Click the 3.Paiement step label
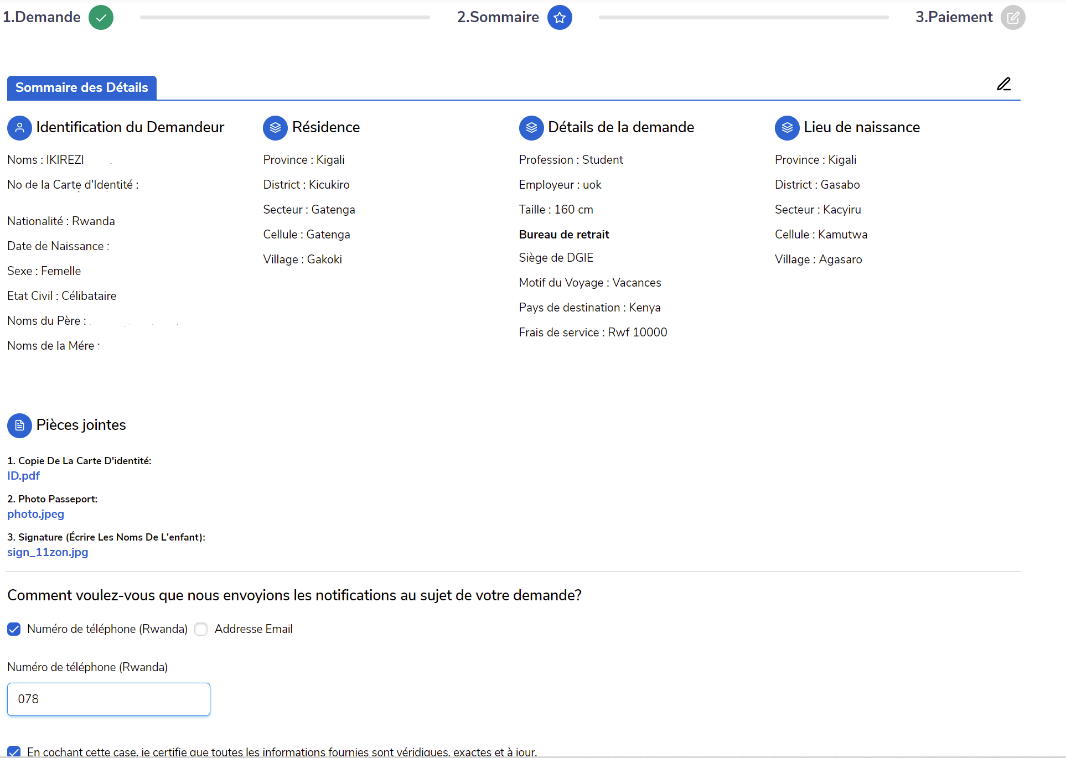Viewport: 1066px width, 758px height. coord(954,18)
